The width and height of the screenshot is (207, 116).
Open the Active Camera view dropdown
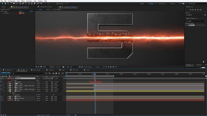(89, 67)
